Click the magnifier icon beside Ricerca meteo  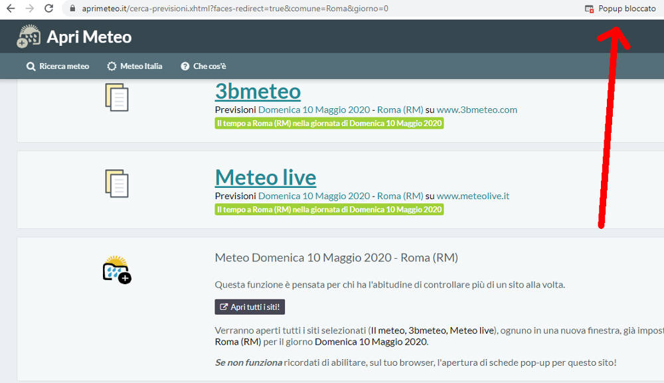pos(31,66)
